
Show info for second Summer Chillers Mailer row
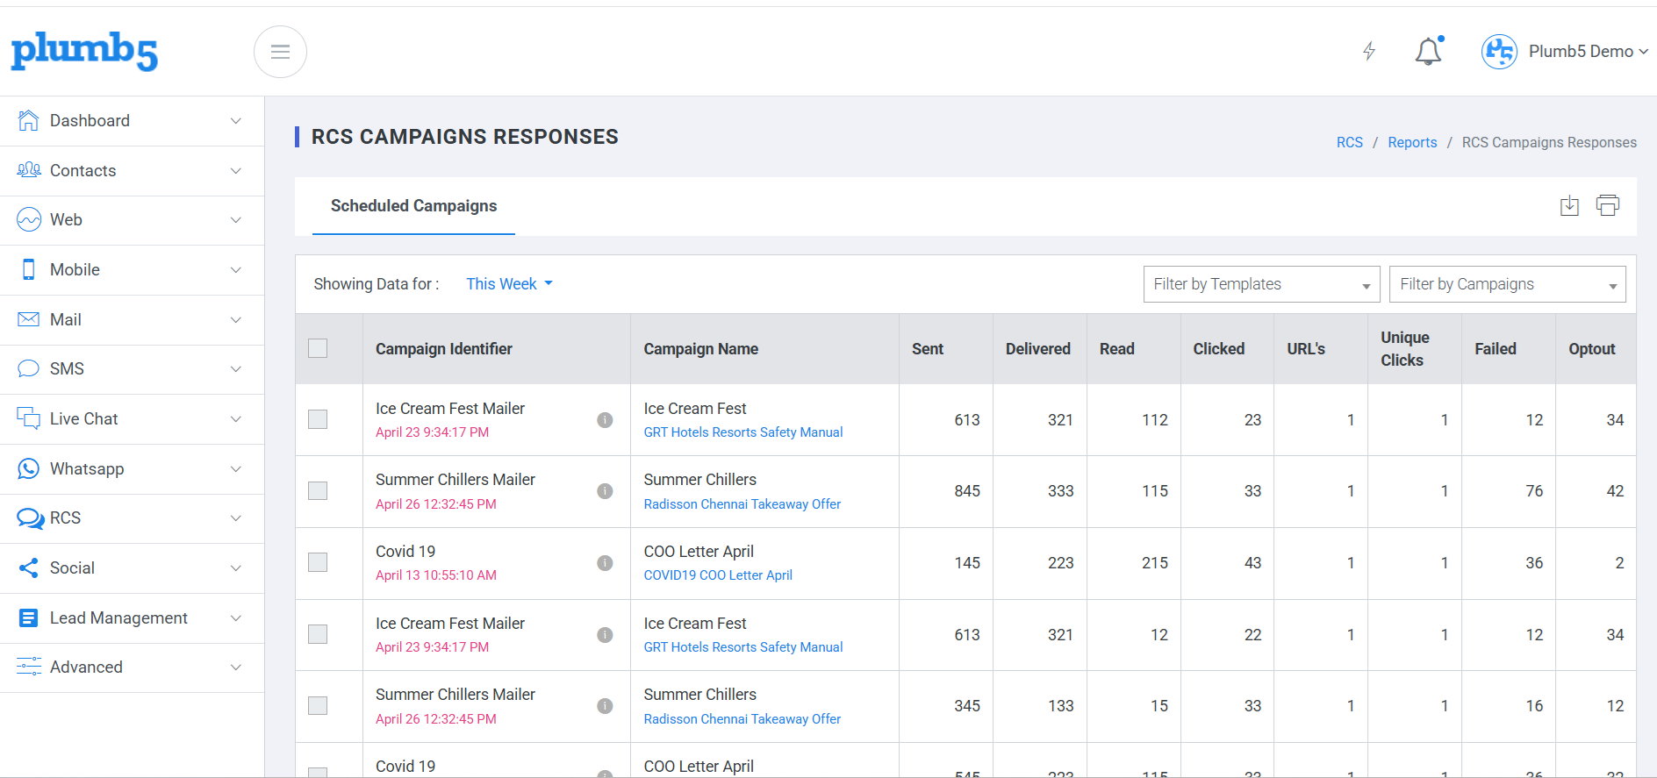pos(605,706)
